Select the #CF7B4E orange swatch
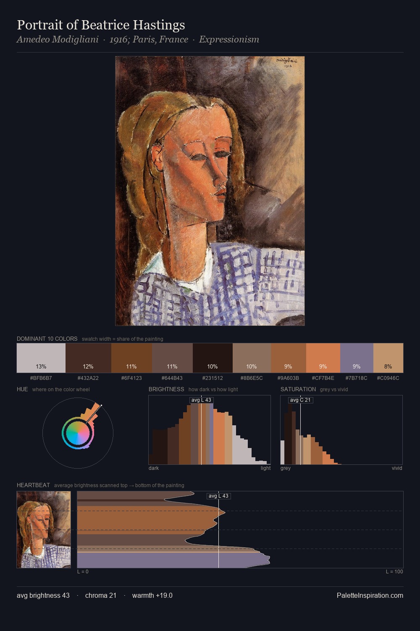The height and width of the screenshot is (631, 420). 323,358
